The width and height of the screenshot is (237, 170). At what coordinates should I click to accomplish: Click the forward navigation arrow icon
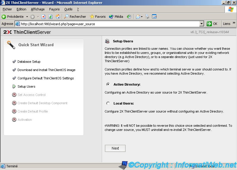33,17
